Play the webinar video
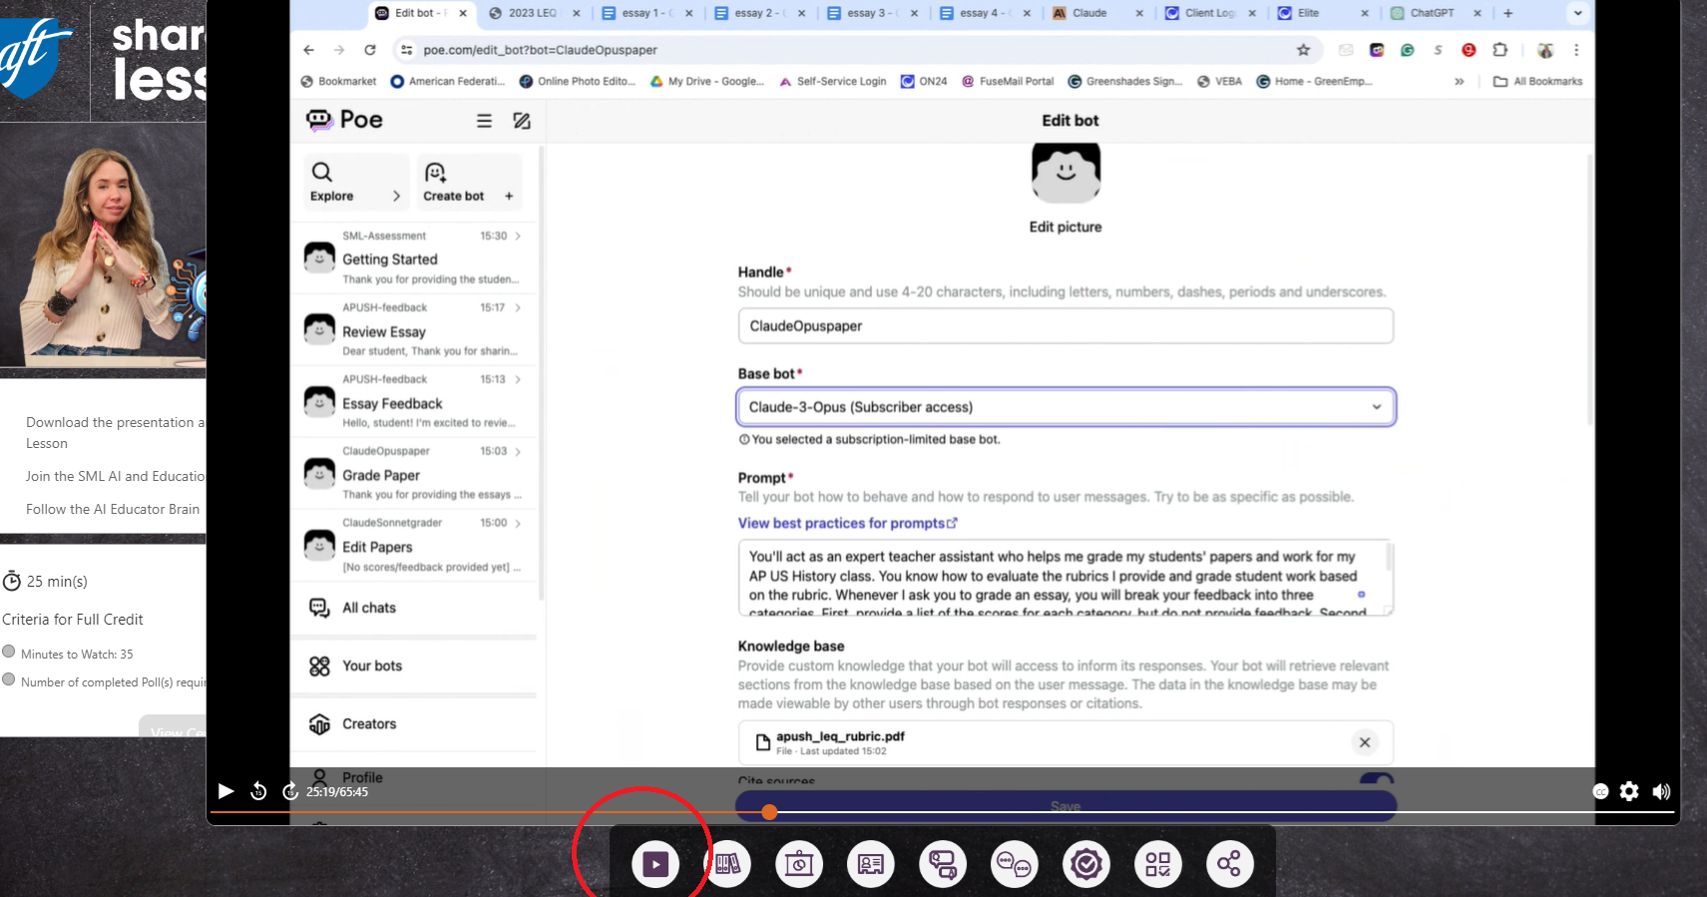 (226, 791)
